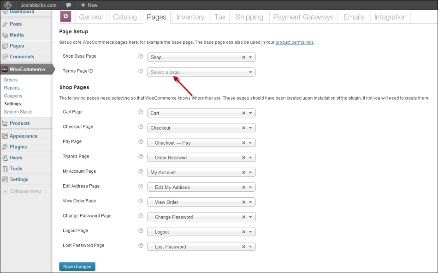Click the Settings sliders icon in sidebar
The width and height of the screenshot is (438, 273).
5,180
